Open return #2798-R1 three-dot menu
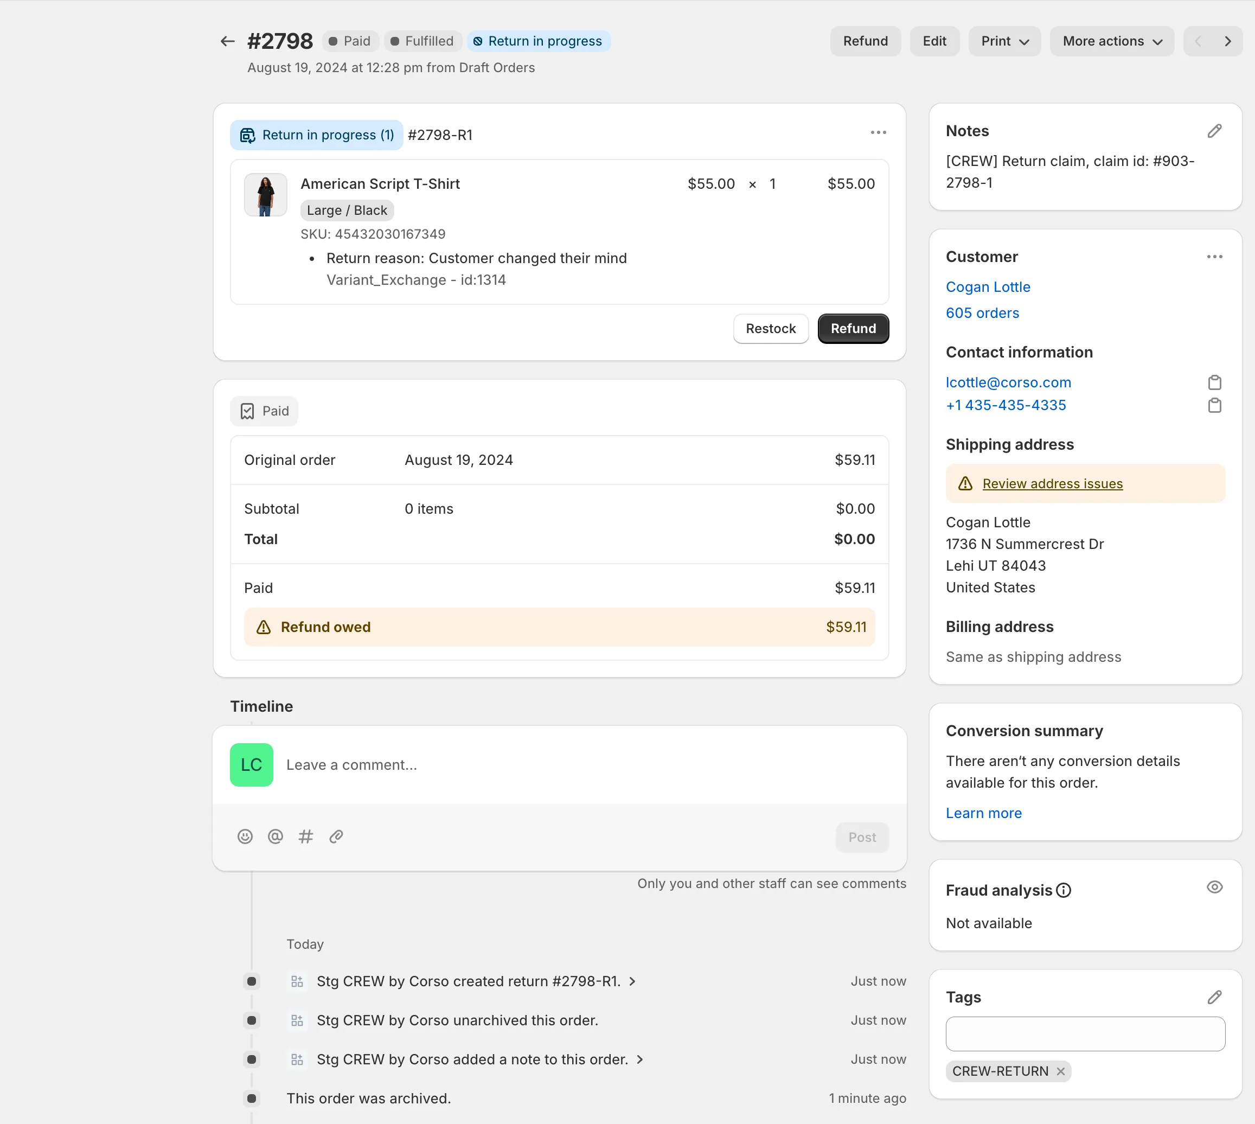 click(x=878, y=133)
